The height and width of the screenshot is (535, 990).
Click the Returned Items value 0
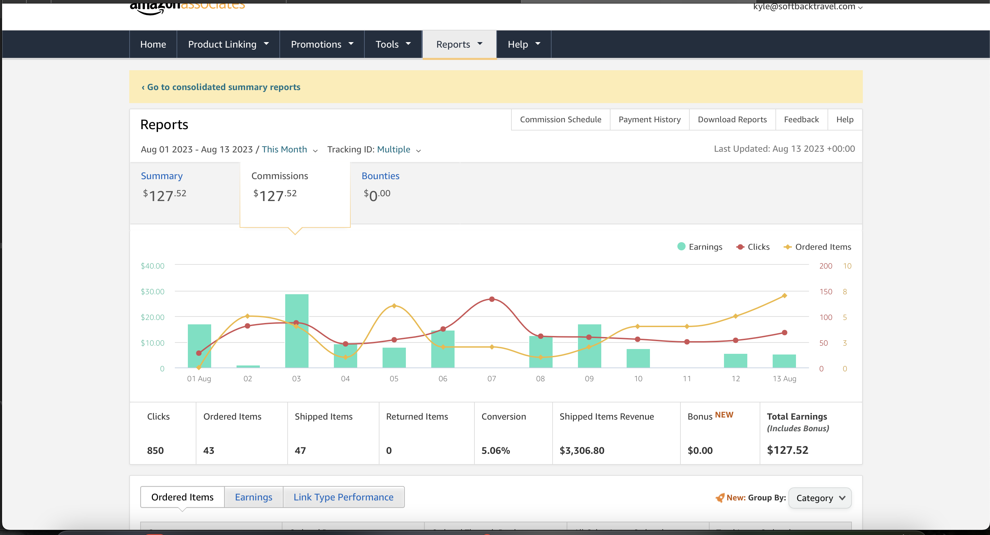click(389, 450)
